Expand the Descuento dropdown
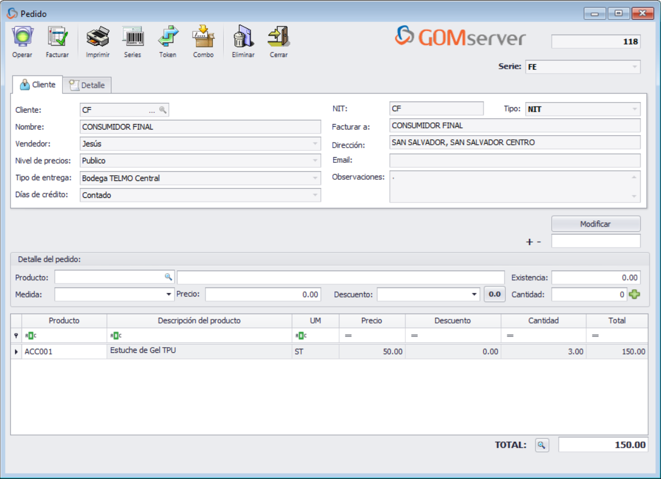The image size is (661, 479). [x=474, y=295]
